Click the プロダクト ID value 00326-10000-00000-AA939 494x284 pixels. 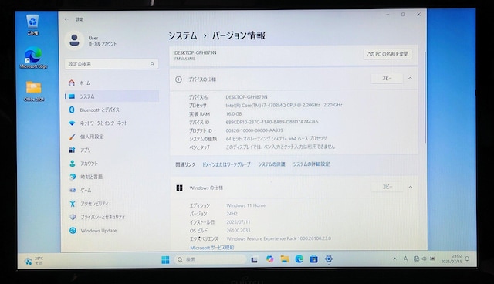tap(254, 130)
